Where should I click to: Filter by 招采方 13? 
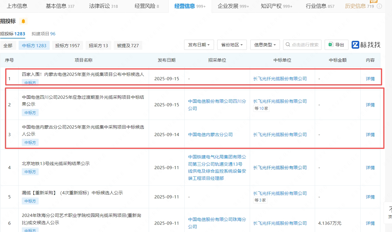tap(98, 45)
